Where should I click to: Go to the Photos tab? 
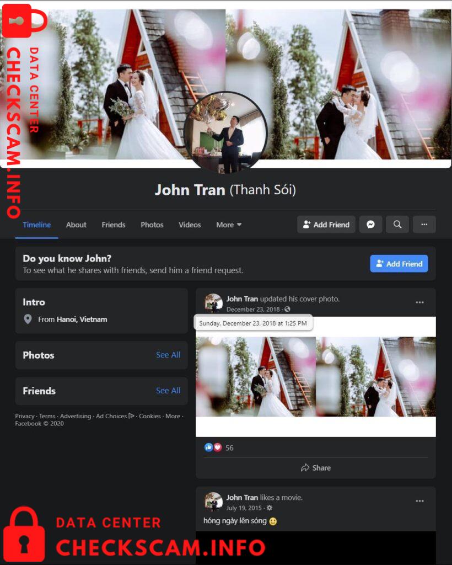point(152,225)
